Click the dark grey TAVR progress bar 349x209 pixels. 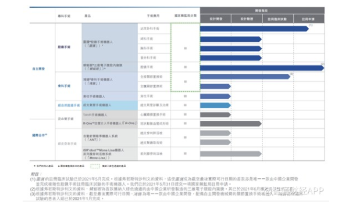point(215,114)
